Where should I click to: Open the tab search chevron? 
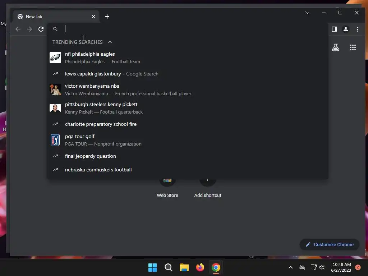click(307, 13)
